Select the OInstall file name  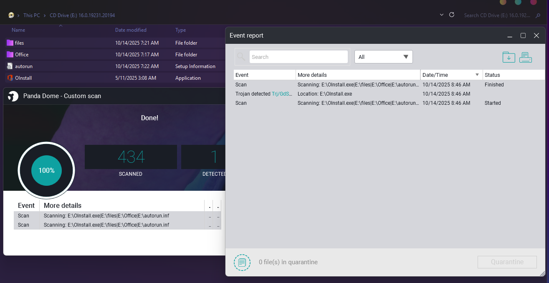(23, 78)
